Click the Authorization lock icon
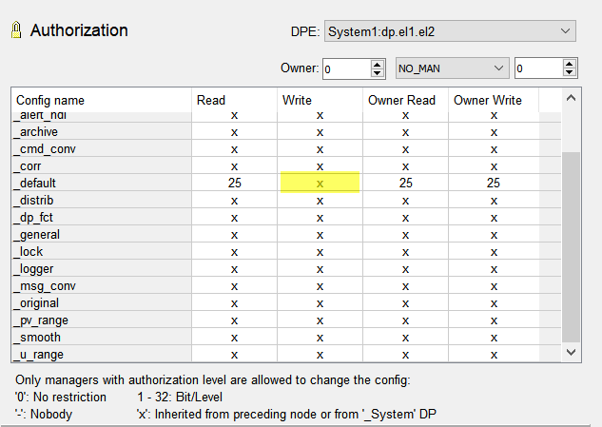 click(15, 30)
